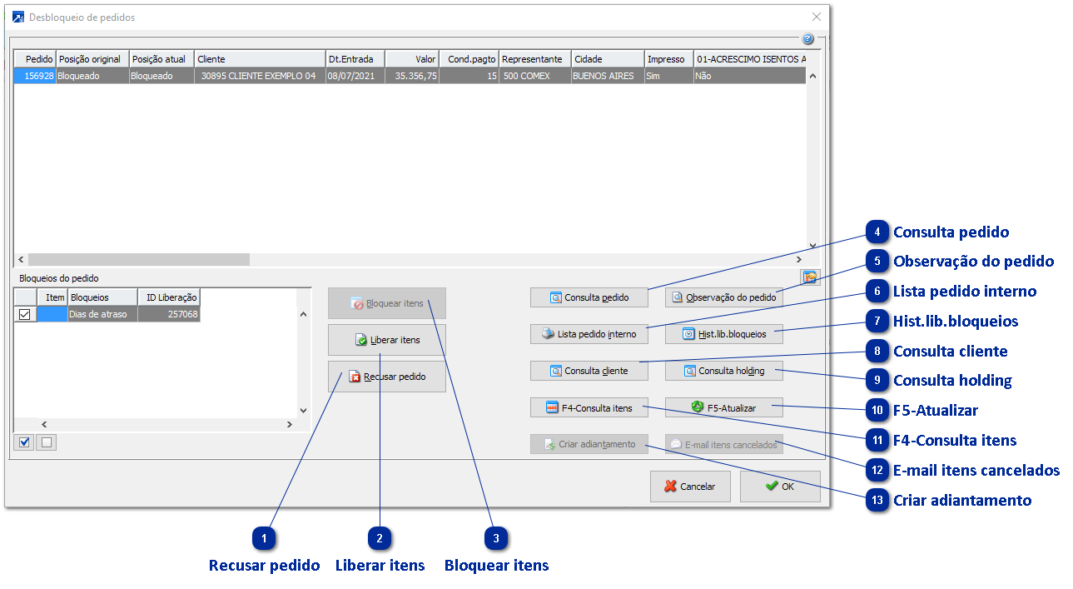Click the orders grid scroll-up arrow

(x=813, y=76)
